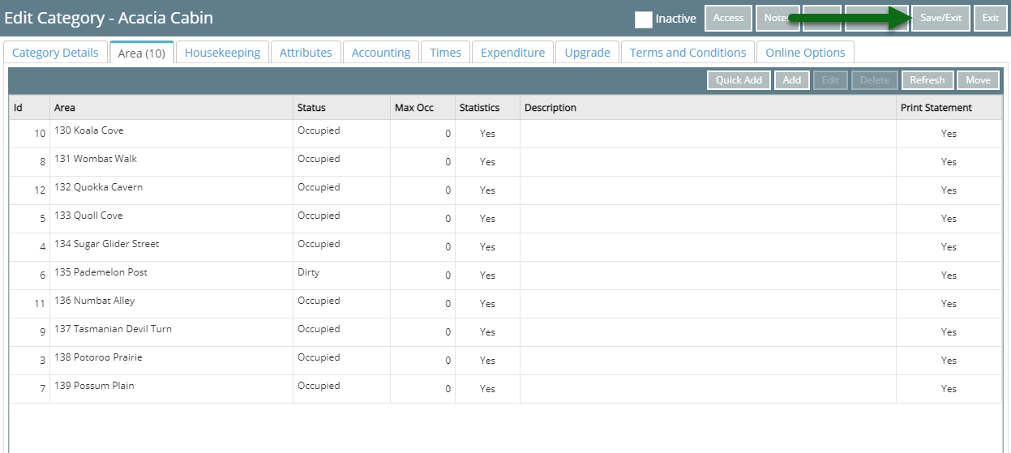Click Statistics Yes for Tasmanian Devil Turn
This screenshot has height=453, width=1011.
(487, 332)
